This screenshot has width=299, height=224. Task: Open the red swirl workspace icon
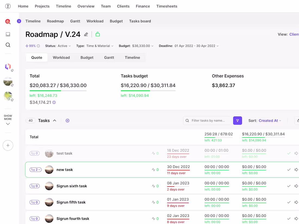[x=8, y=21]
